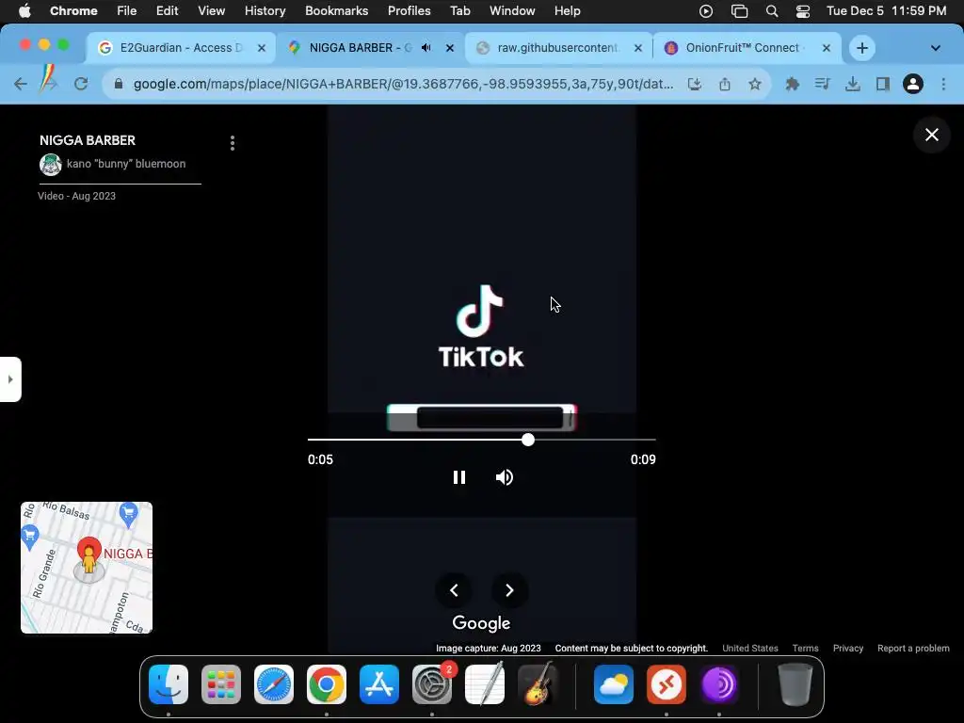Viewport: 964px width, 723px height.
Task: Expand the collapsed side panel
Action: point(10,379)
